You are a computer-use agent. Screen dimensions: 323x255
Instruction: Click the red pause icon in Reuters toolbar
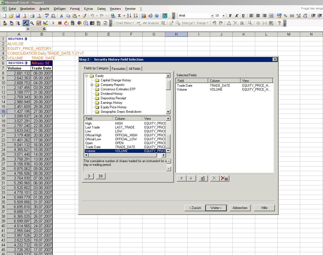60,23
